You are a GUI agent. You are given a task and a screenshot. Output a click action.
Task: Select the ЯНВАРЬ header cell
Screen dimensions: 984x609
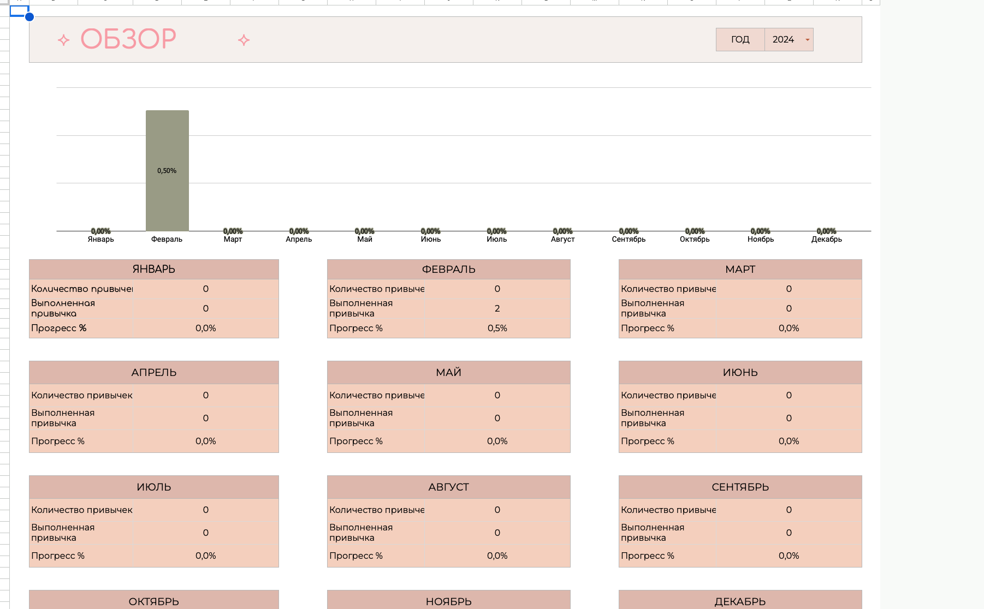(x=153, y=269)
